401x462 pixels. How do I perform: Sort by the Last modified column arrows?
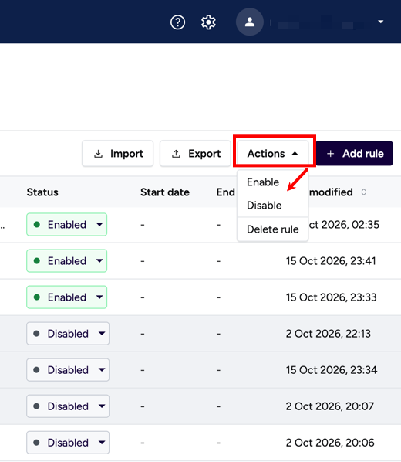click(x=364, y=192)
